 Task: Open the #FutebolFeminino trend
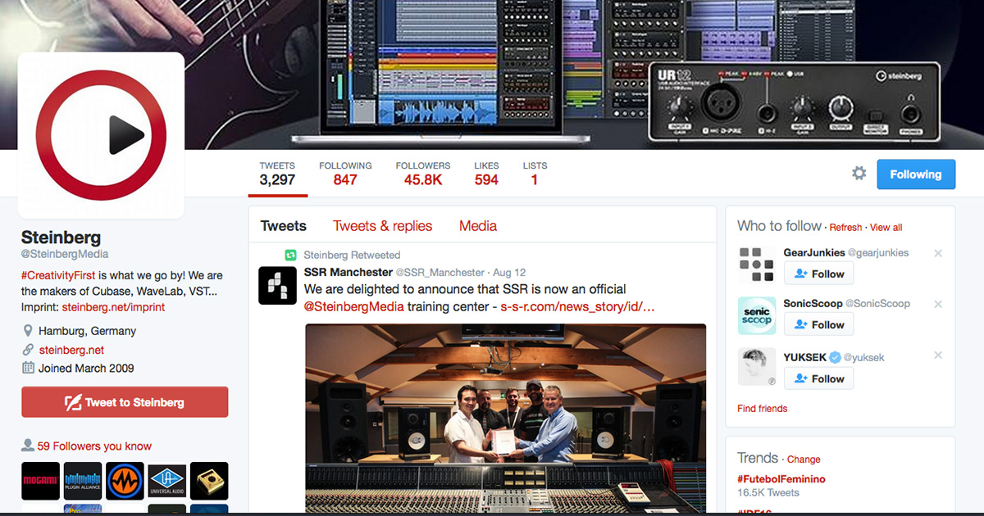tap(781, 479)
